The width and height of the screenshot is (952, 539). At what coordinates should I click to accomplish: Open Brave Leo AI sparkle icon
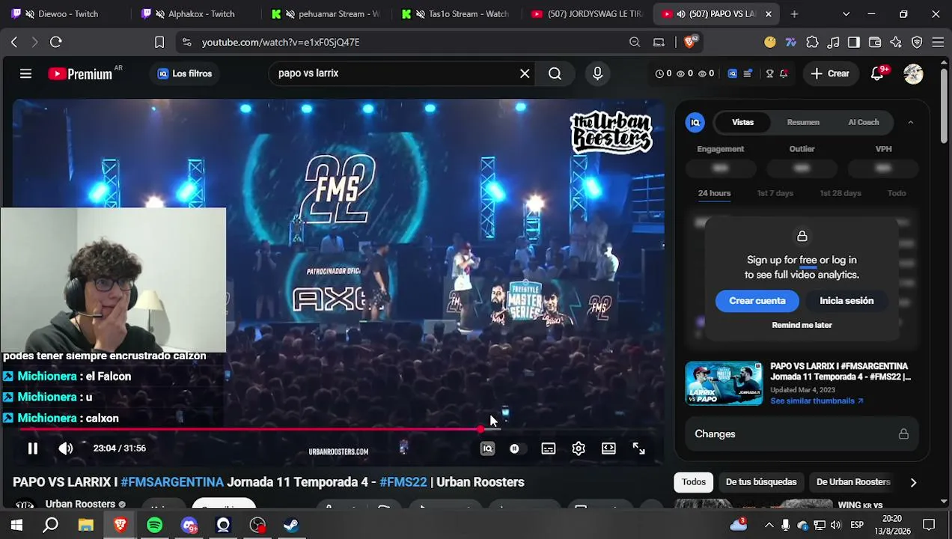click(x=896, y=42)
